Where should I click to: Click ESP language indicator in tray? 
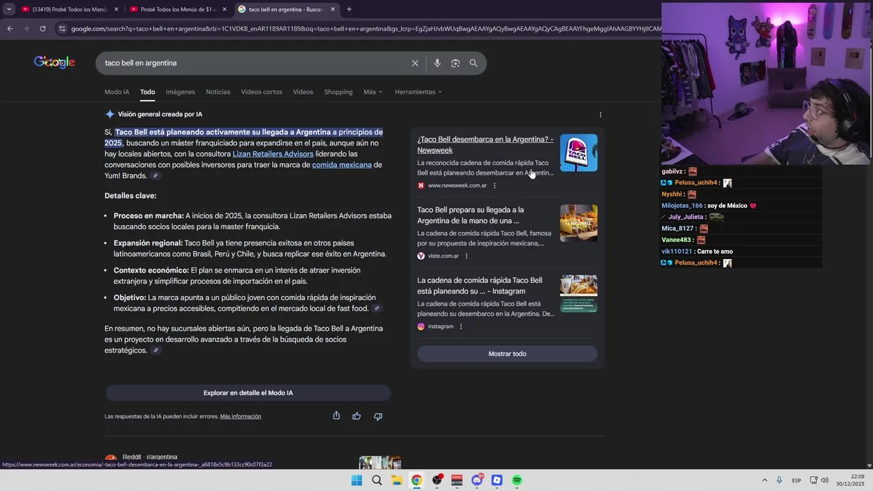(x=796, y=481)
